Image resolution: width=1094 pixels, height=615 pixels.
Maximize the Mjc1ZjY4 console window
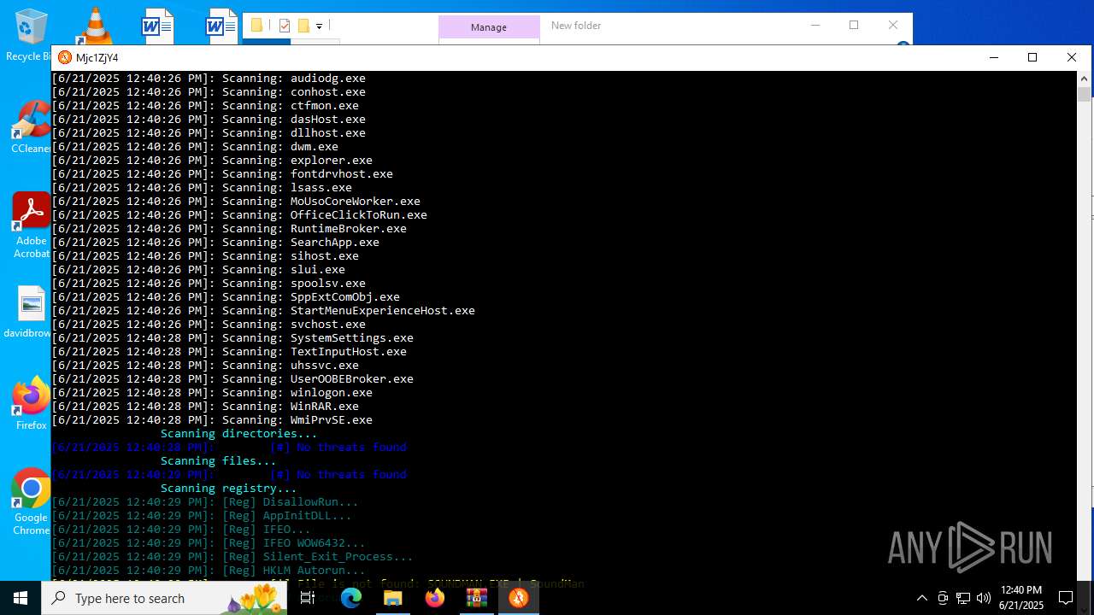[x=1032, y=57]
